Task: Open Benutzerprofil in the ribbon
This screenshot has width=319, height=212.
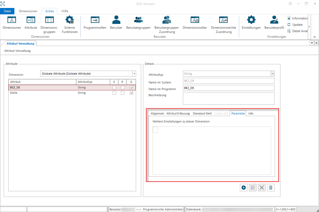Action: [x=274, y=23]
